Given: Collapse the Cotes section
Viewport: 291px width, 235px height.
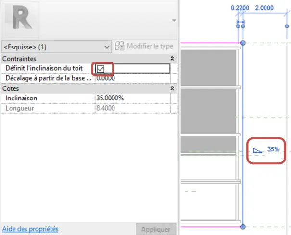Looking at the screenshot, I should tap(172, 88).
